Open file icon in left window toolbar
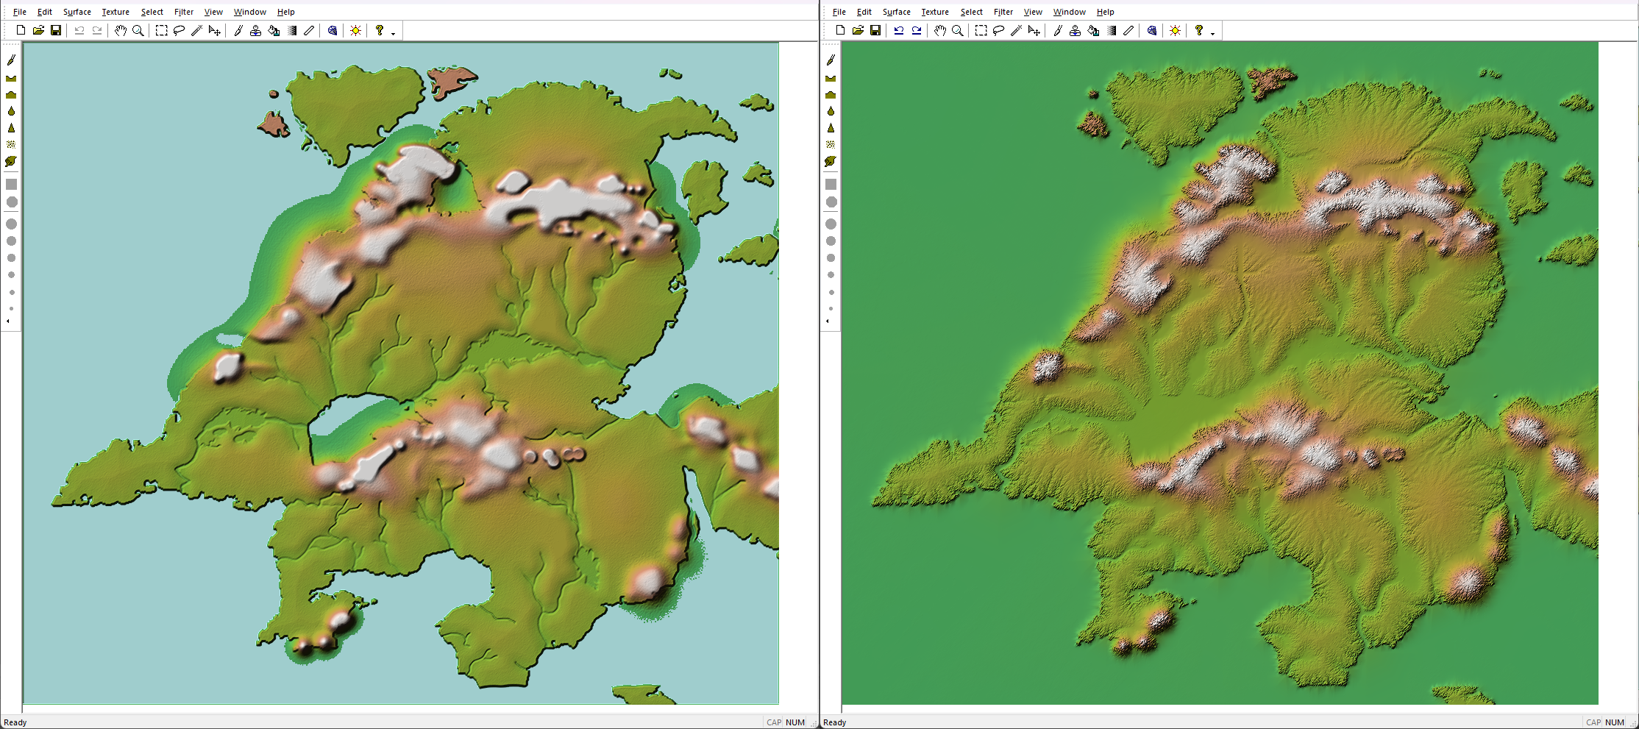Screen dimensions: 1639x729 (38, 30)
